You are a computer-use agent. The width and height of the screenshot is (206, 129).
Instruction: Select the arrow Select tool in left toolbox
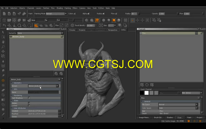[x=3, y=32]
